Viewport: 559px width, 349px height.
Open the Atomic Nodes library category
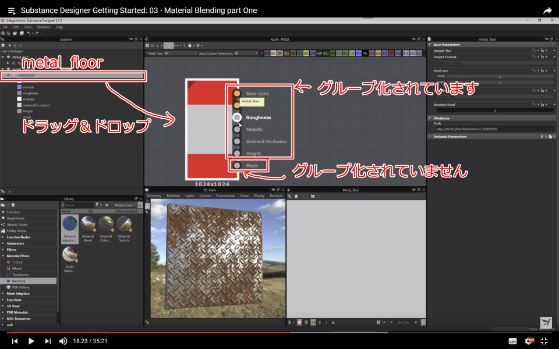(17, 225)
